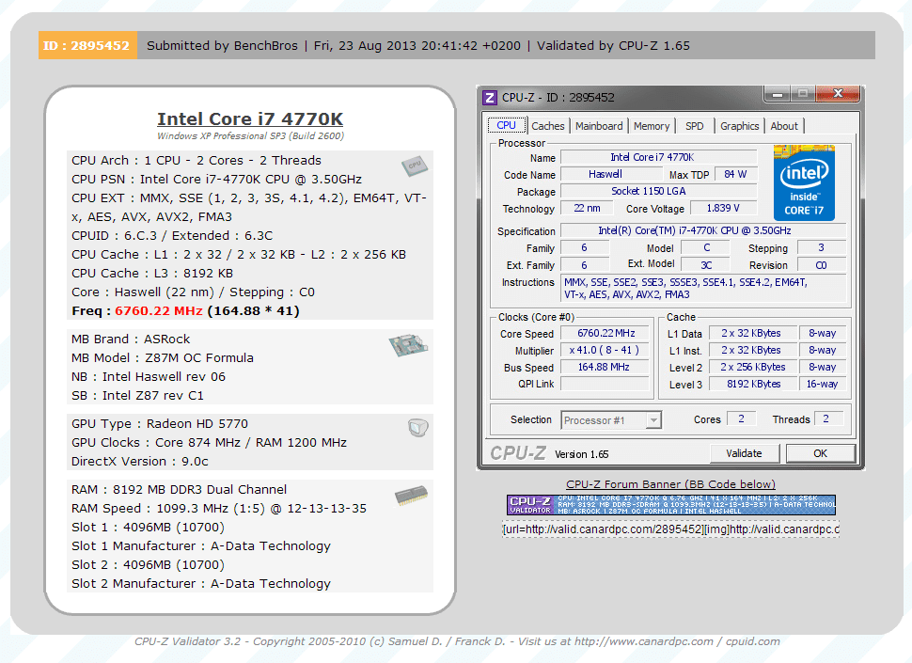Screen dimensions: 912x663
Task: Click the RAM stick icon beside RAM info
Action: tap(411, 496)
